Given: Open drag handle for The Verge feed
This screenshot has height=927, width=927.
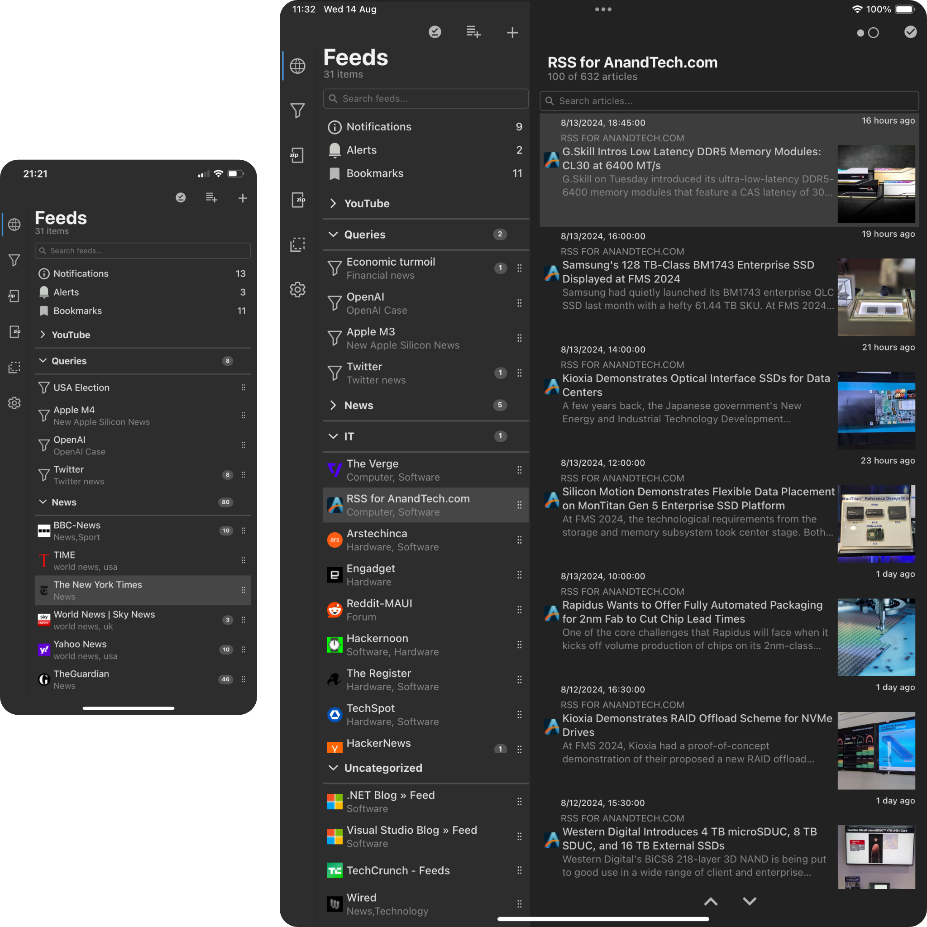Looking at the screenshot, I should pos(519,470).
